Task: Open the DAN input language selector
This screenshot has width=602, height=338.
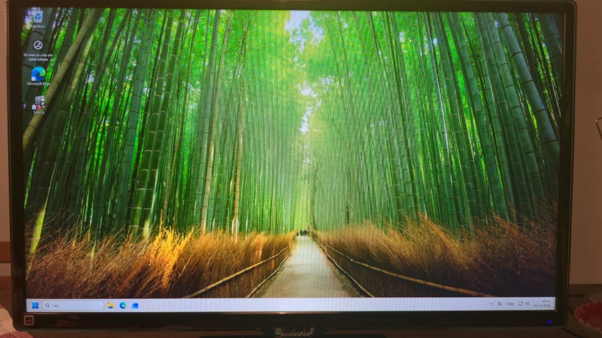Action: pyautogui.click(x=510, y=304)
